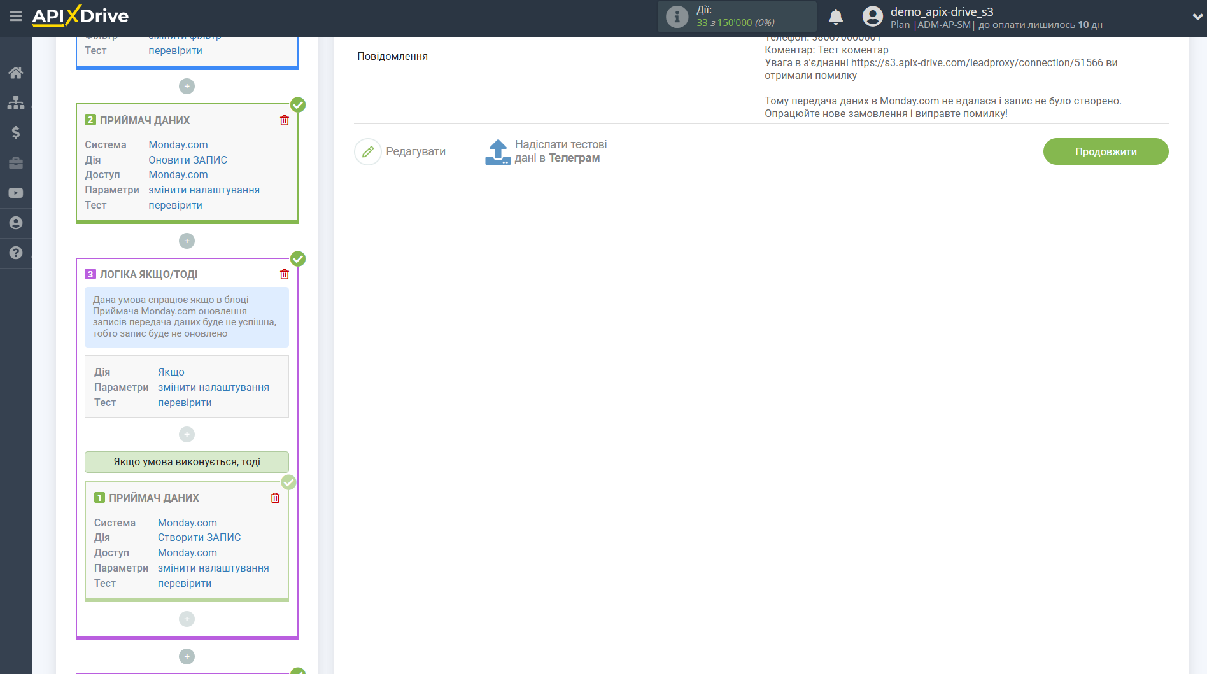Click plus button above ЛОГІКА ЯКЩО/ТОДІ block
Image resolution: width=1207 pixels, height=674 pixels.
pyautogui.click(x=187, y=241)
